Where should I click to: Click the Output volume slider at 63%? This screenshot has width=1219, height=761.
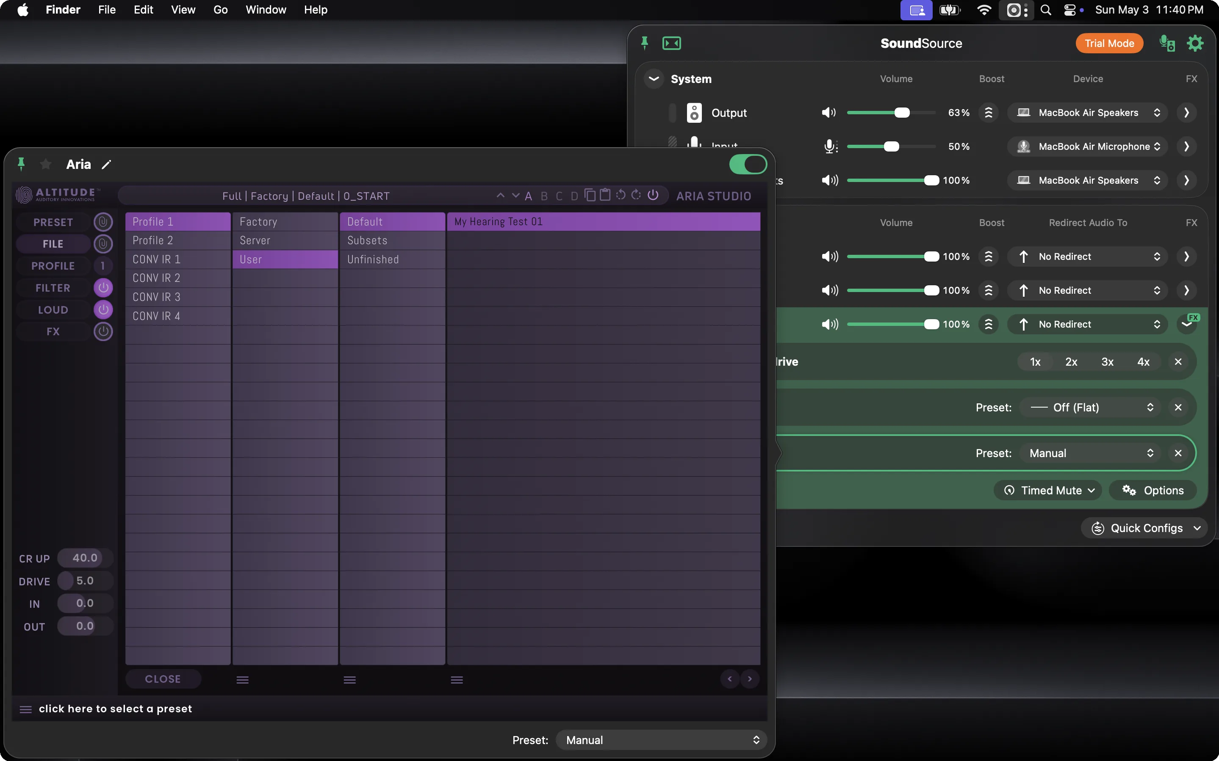click(x=891, y=113)
